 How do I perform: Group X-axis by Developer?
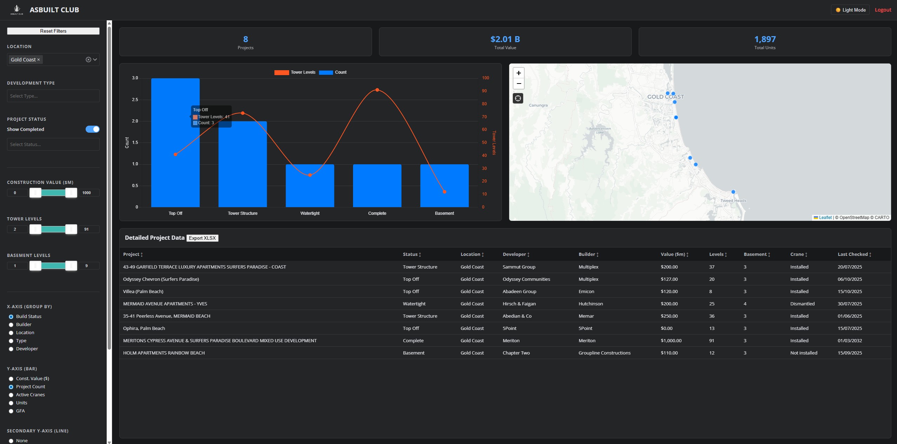(x=11, y=349)
